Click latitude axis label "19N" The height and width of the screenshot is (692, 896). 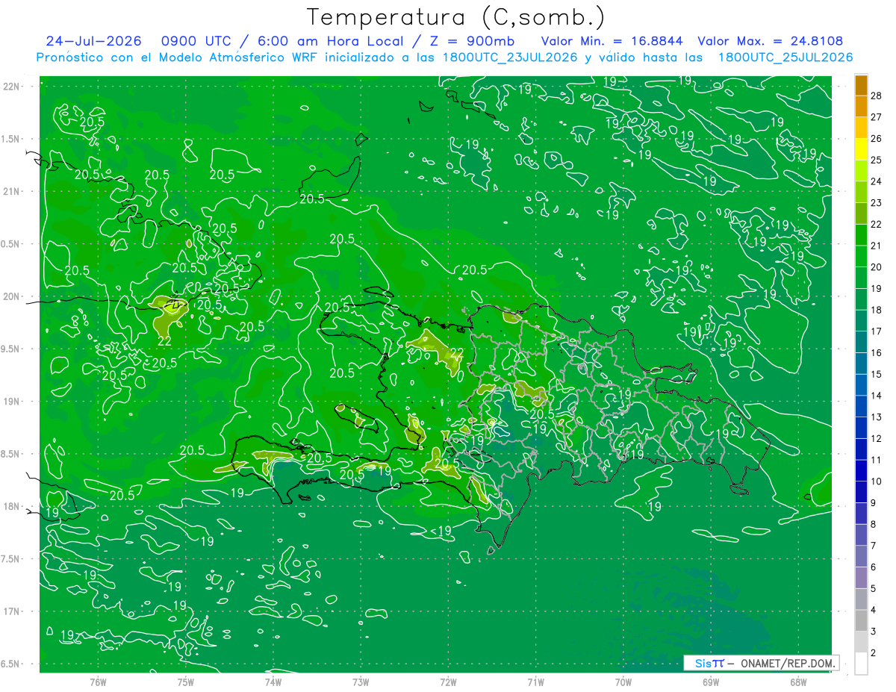11,402
